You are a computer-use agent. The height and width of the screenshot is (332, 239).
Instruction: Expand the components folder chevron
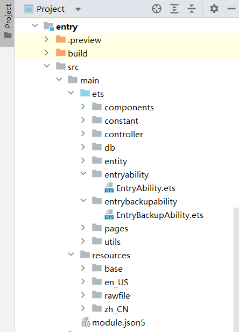(83, 107)
